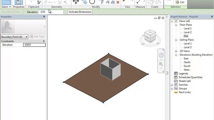Expand the Groups node

pos(172,89)
